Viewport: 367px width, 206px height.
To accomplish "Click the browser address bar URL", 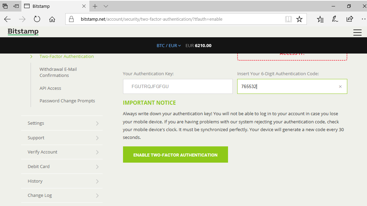I will tap(152, 19).
